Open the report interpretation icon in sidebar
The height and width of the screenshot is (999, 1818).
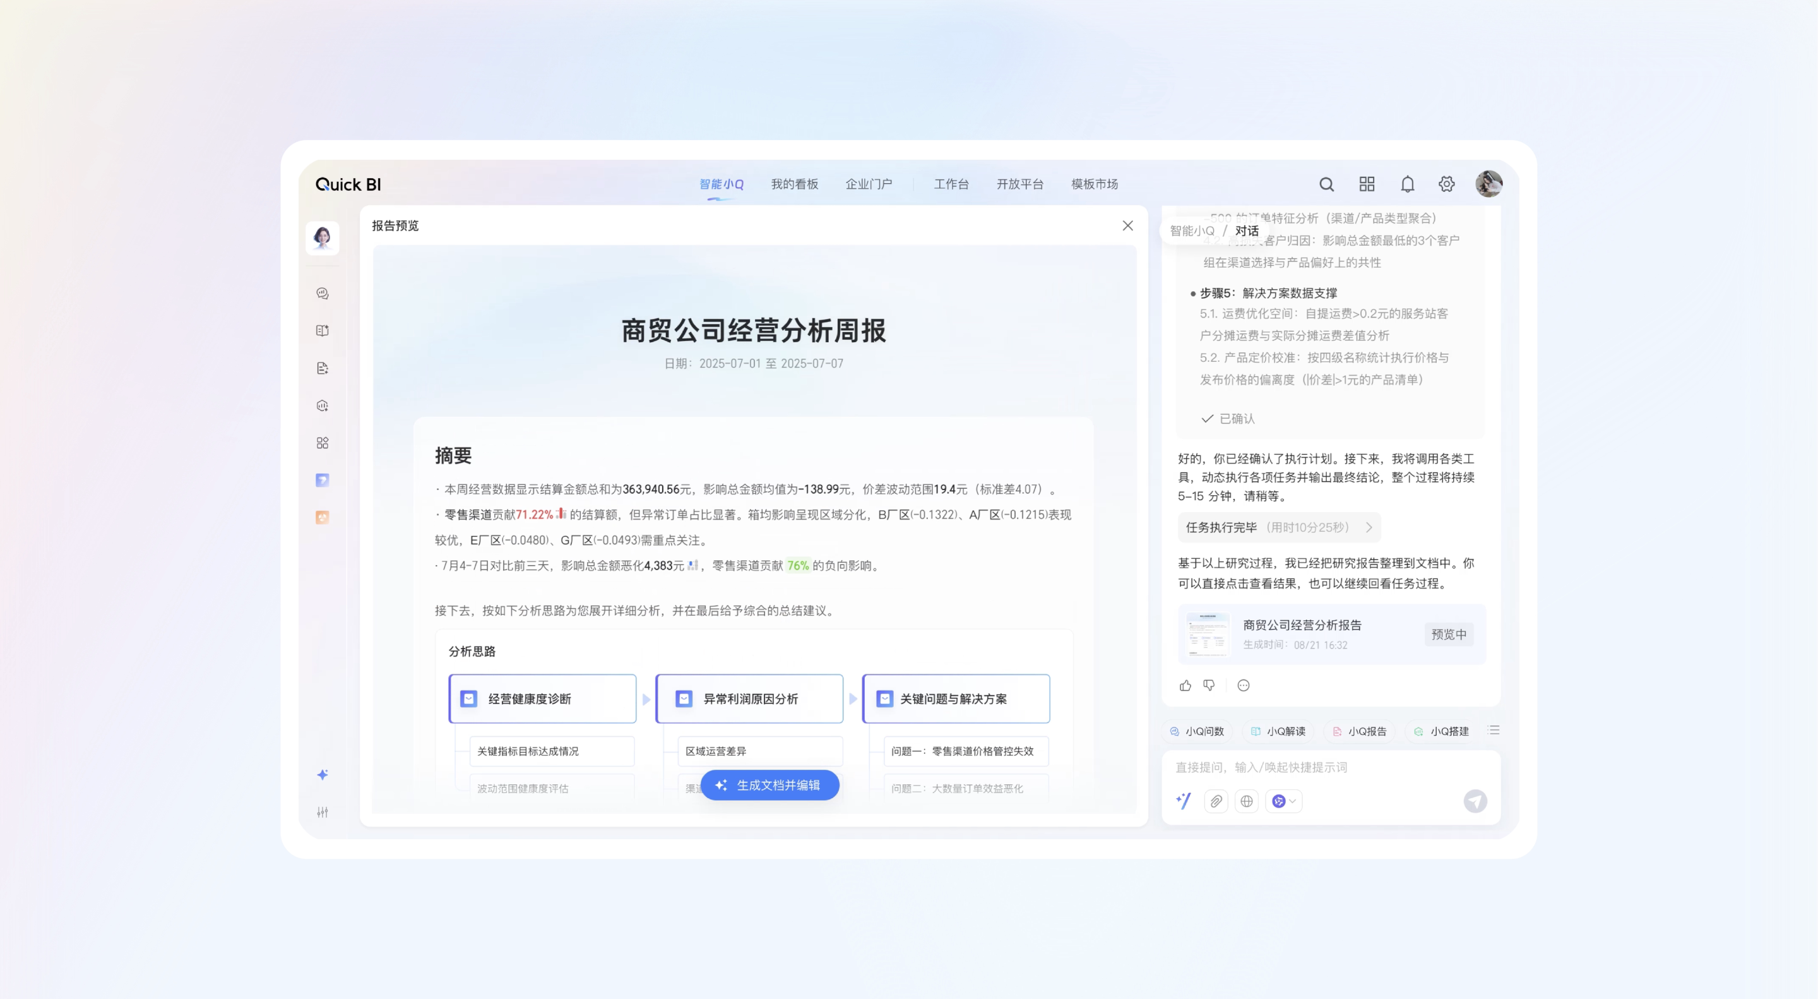click(323, 330)
